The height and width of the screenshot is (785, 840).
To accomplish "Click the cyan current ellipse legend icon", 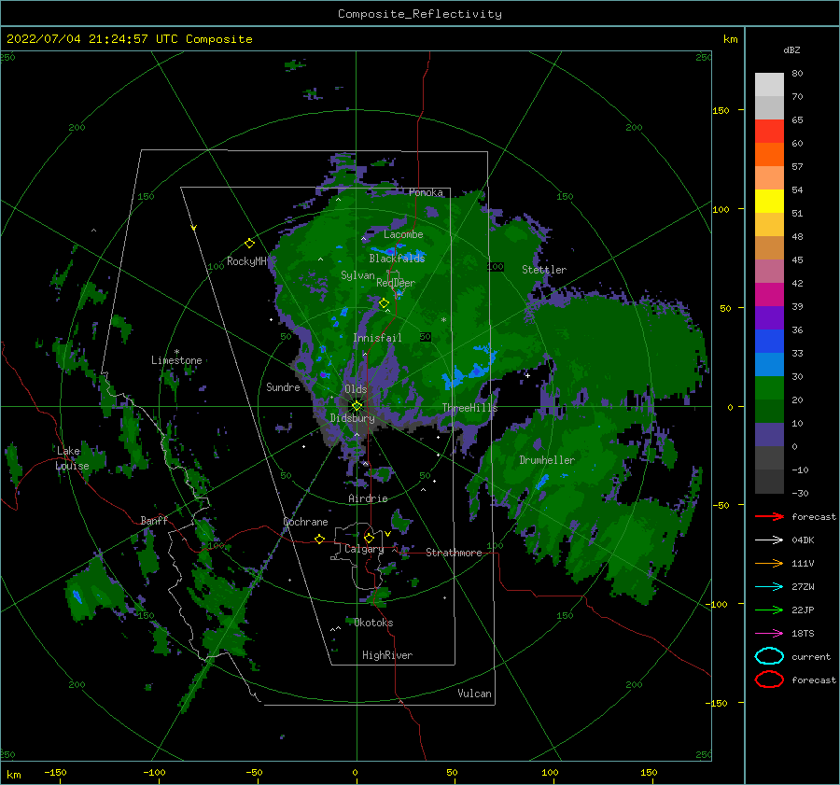I will click(x=769, y=656).
